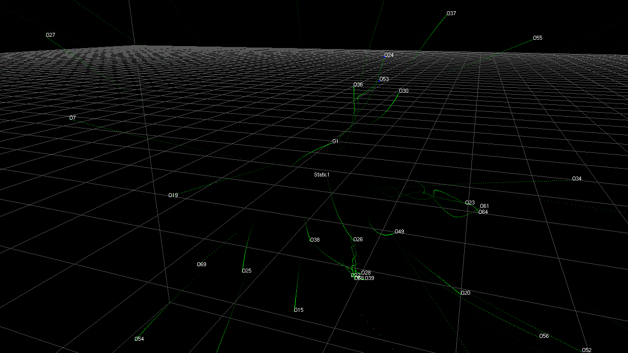Screen dimensions: 628x353
Task: Click the O56 object label
Action: (x=544, y=336)
